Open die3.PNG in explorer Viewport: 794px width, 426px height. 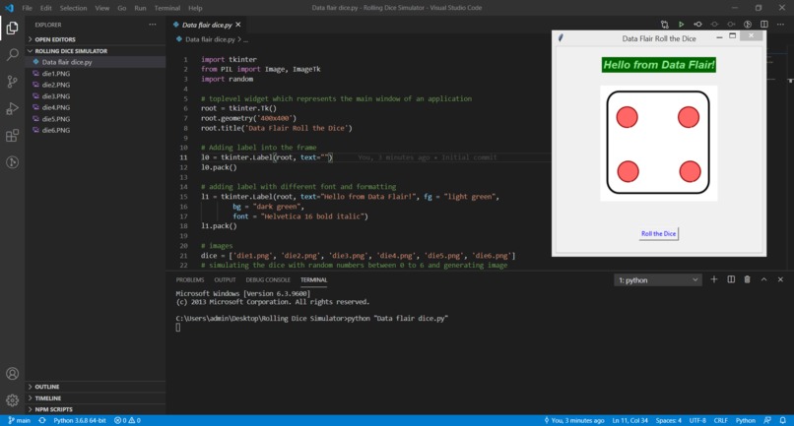click(x=96, y=96)
